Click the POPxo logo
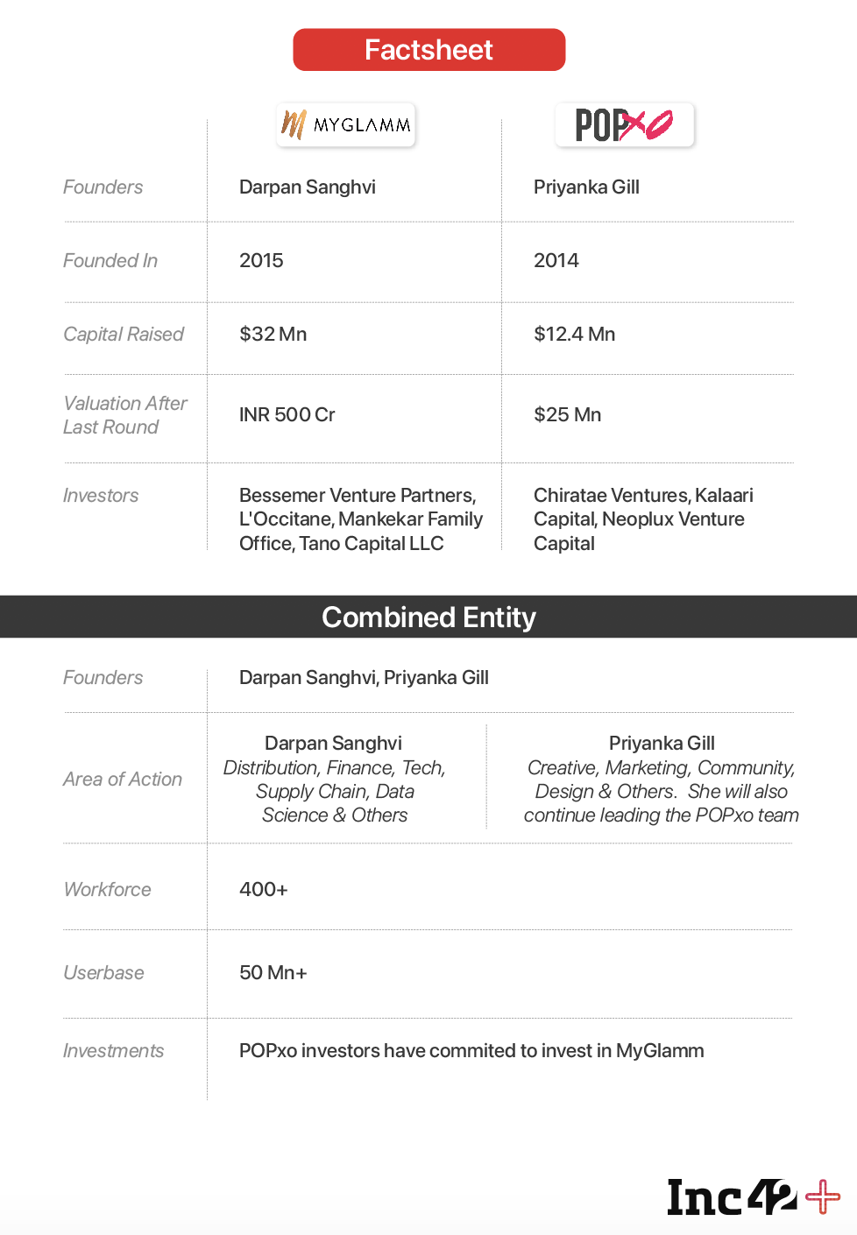857x1235 pixels. pyautogui.click(x=624, y=124)
